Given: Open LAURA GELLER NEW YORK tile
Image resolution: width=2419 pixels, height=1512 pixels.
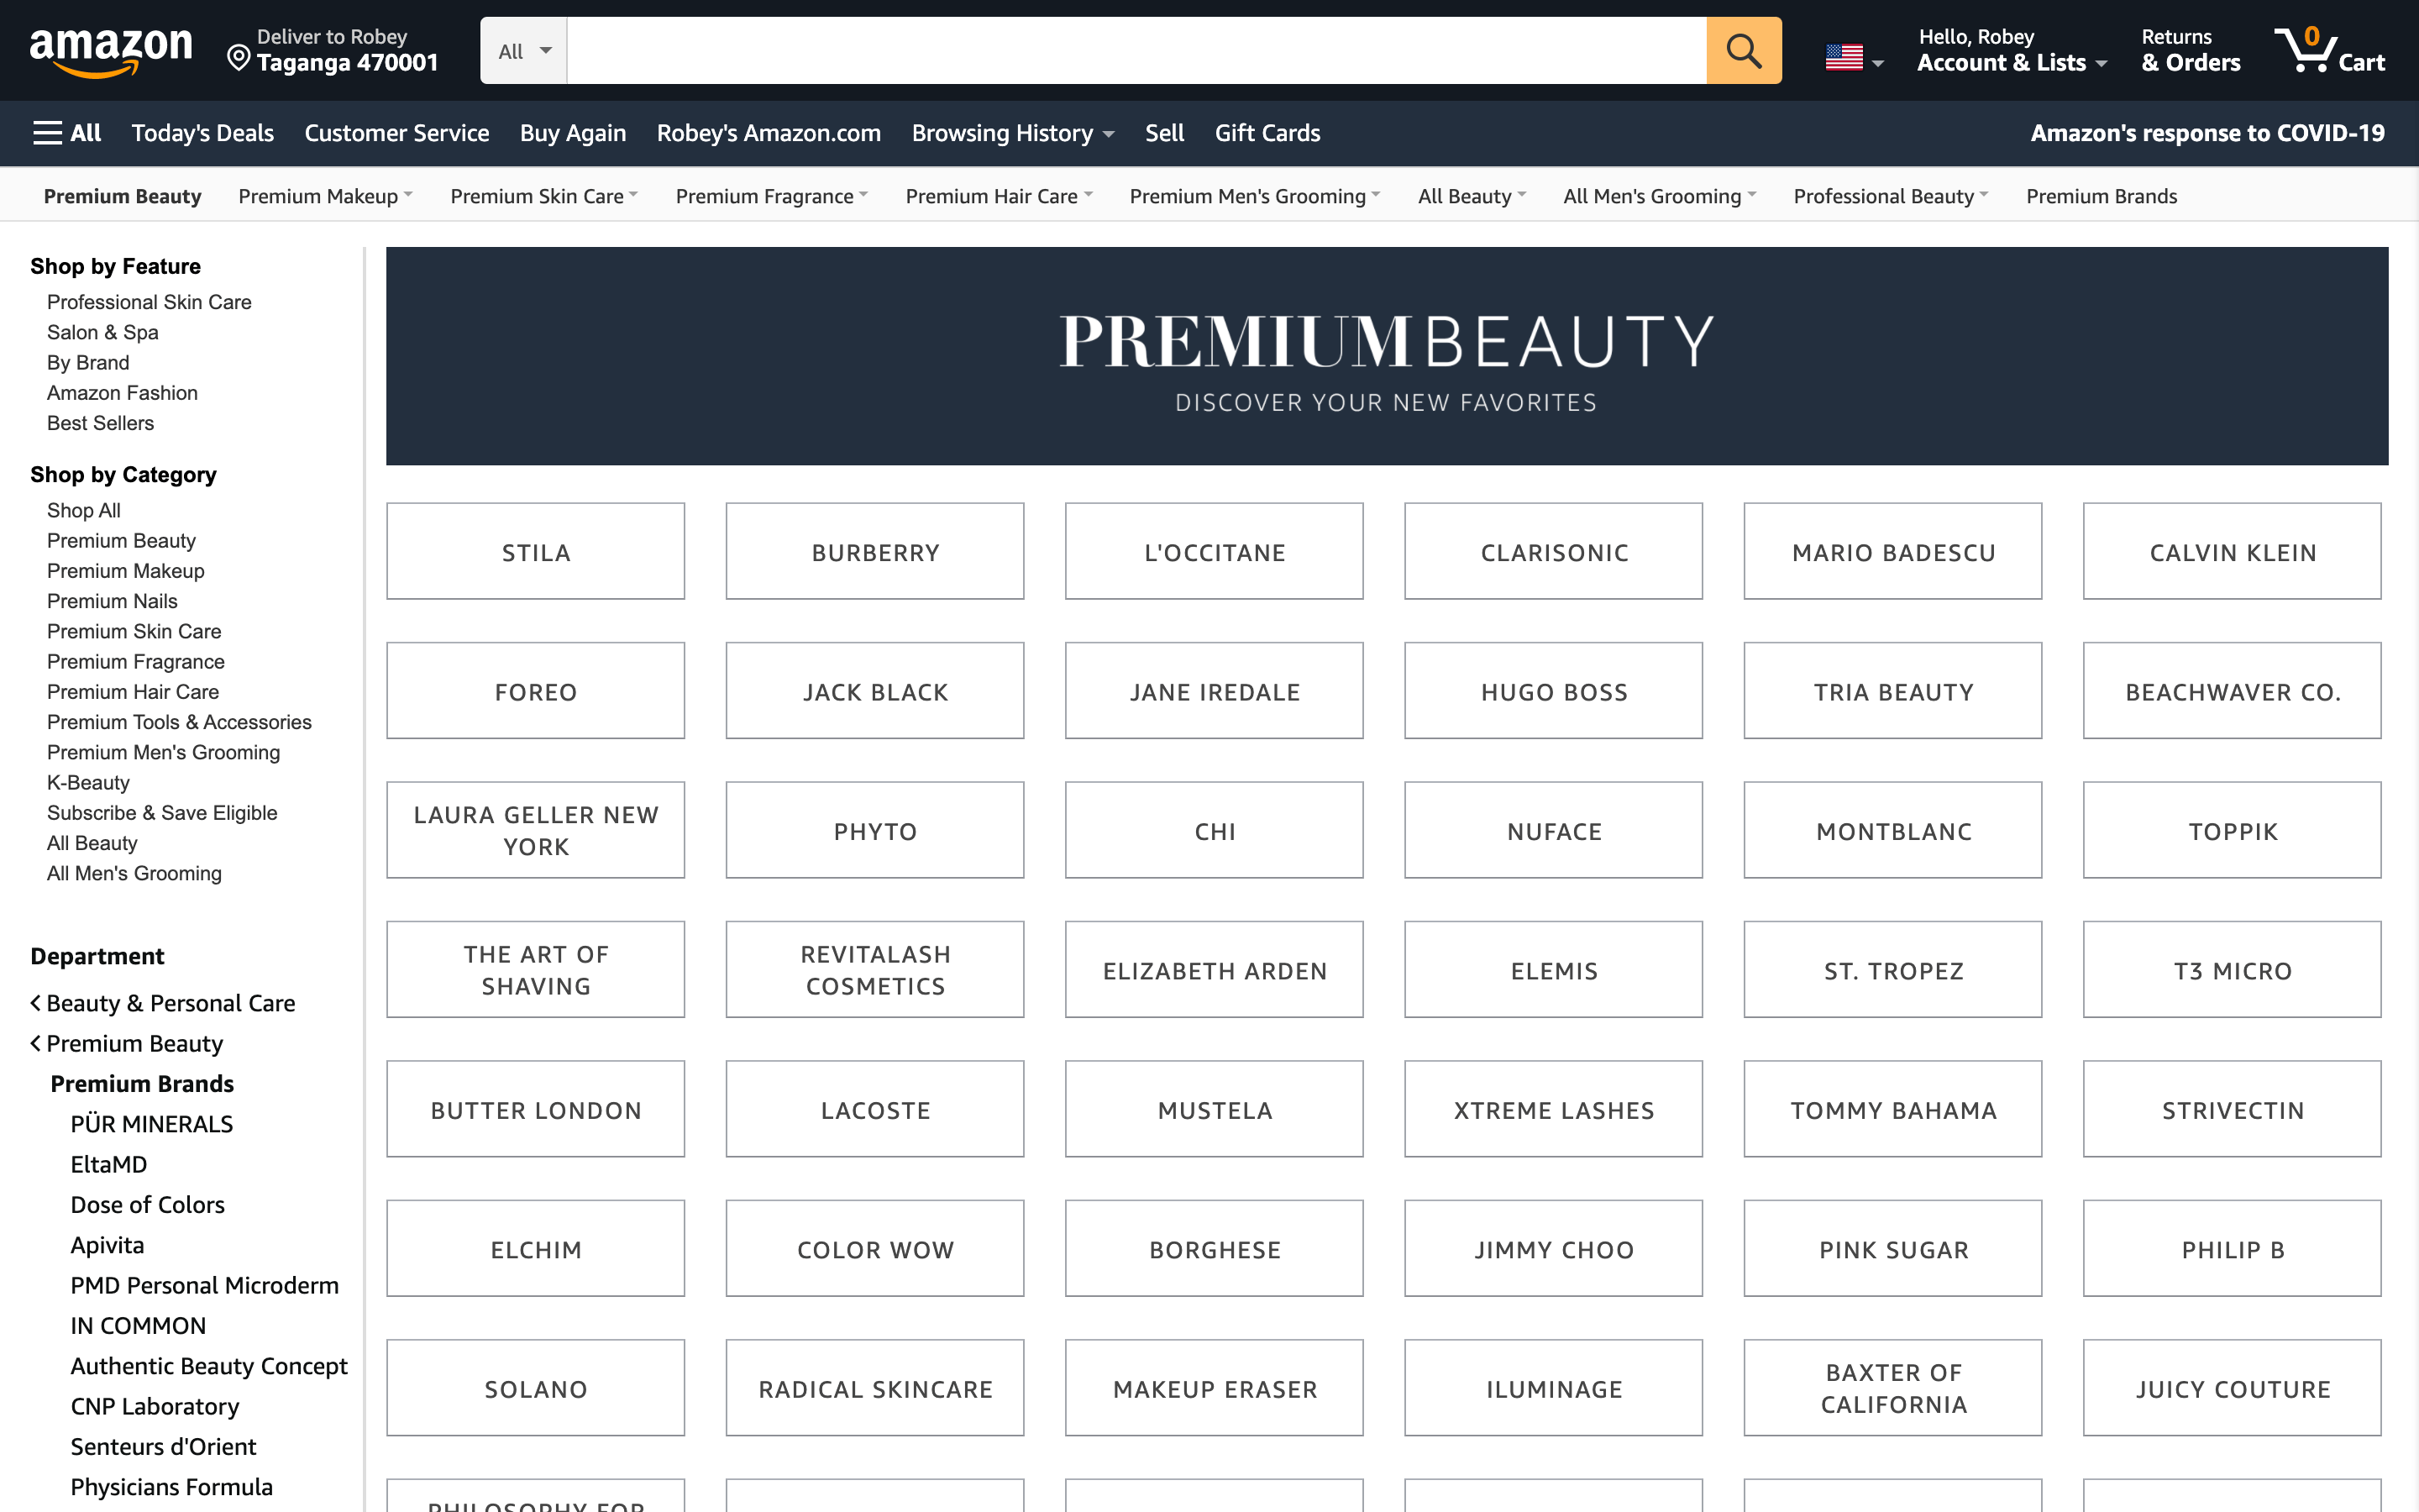Looking at the screenshot, I should click(536, 830).
